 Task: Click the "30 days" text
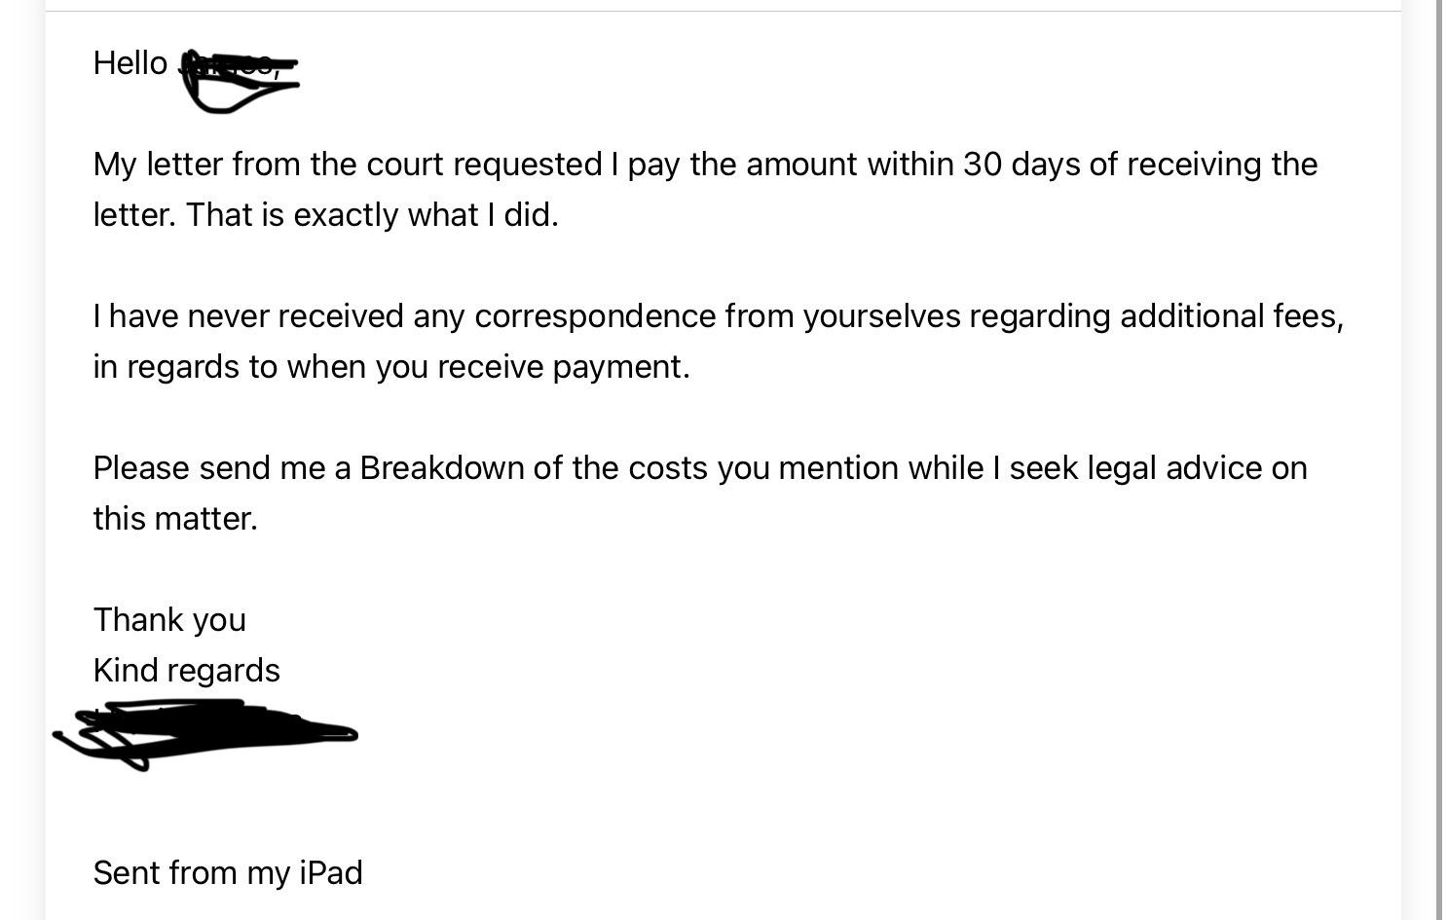pos(1021,165)
